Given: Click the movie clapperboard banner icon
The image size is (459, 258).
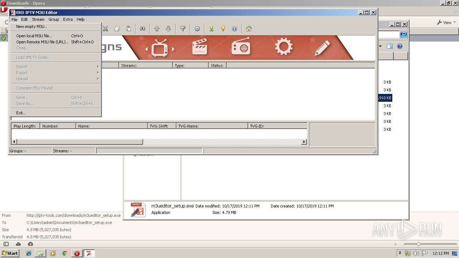Looking at the screenshot, I should point(200,47).
